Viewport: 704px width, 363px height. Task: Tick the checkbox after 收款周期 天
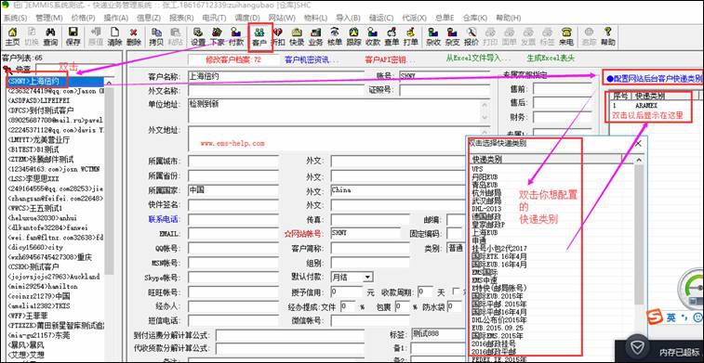[457, 292]
